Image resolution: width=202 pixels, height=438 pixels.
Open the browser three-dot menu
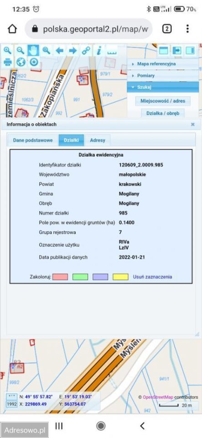click(x=187, y=29)
